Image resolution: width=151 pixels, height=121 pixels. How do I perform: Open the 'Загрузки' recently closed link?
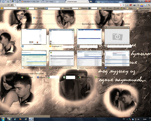(41, 77)
